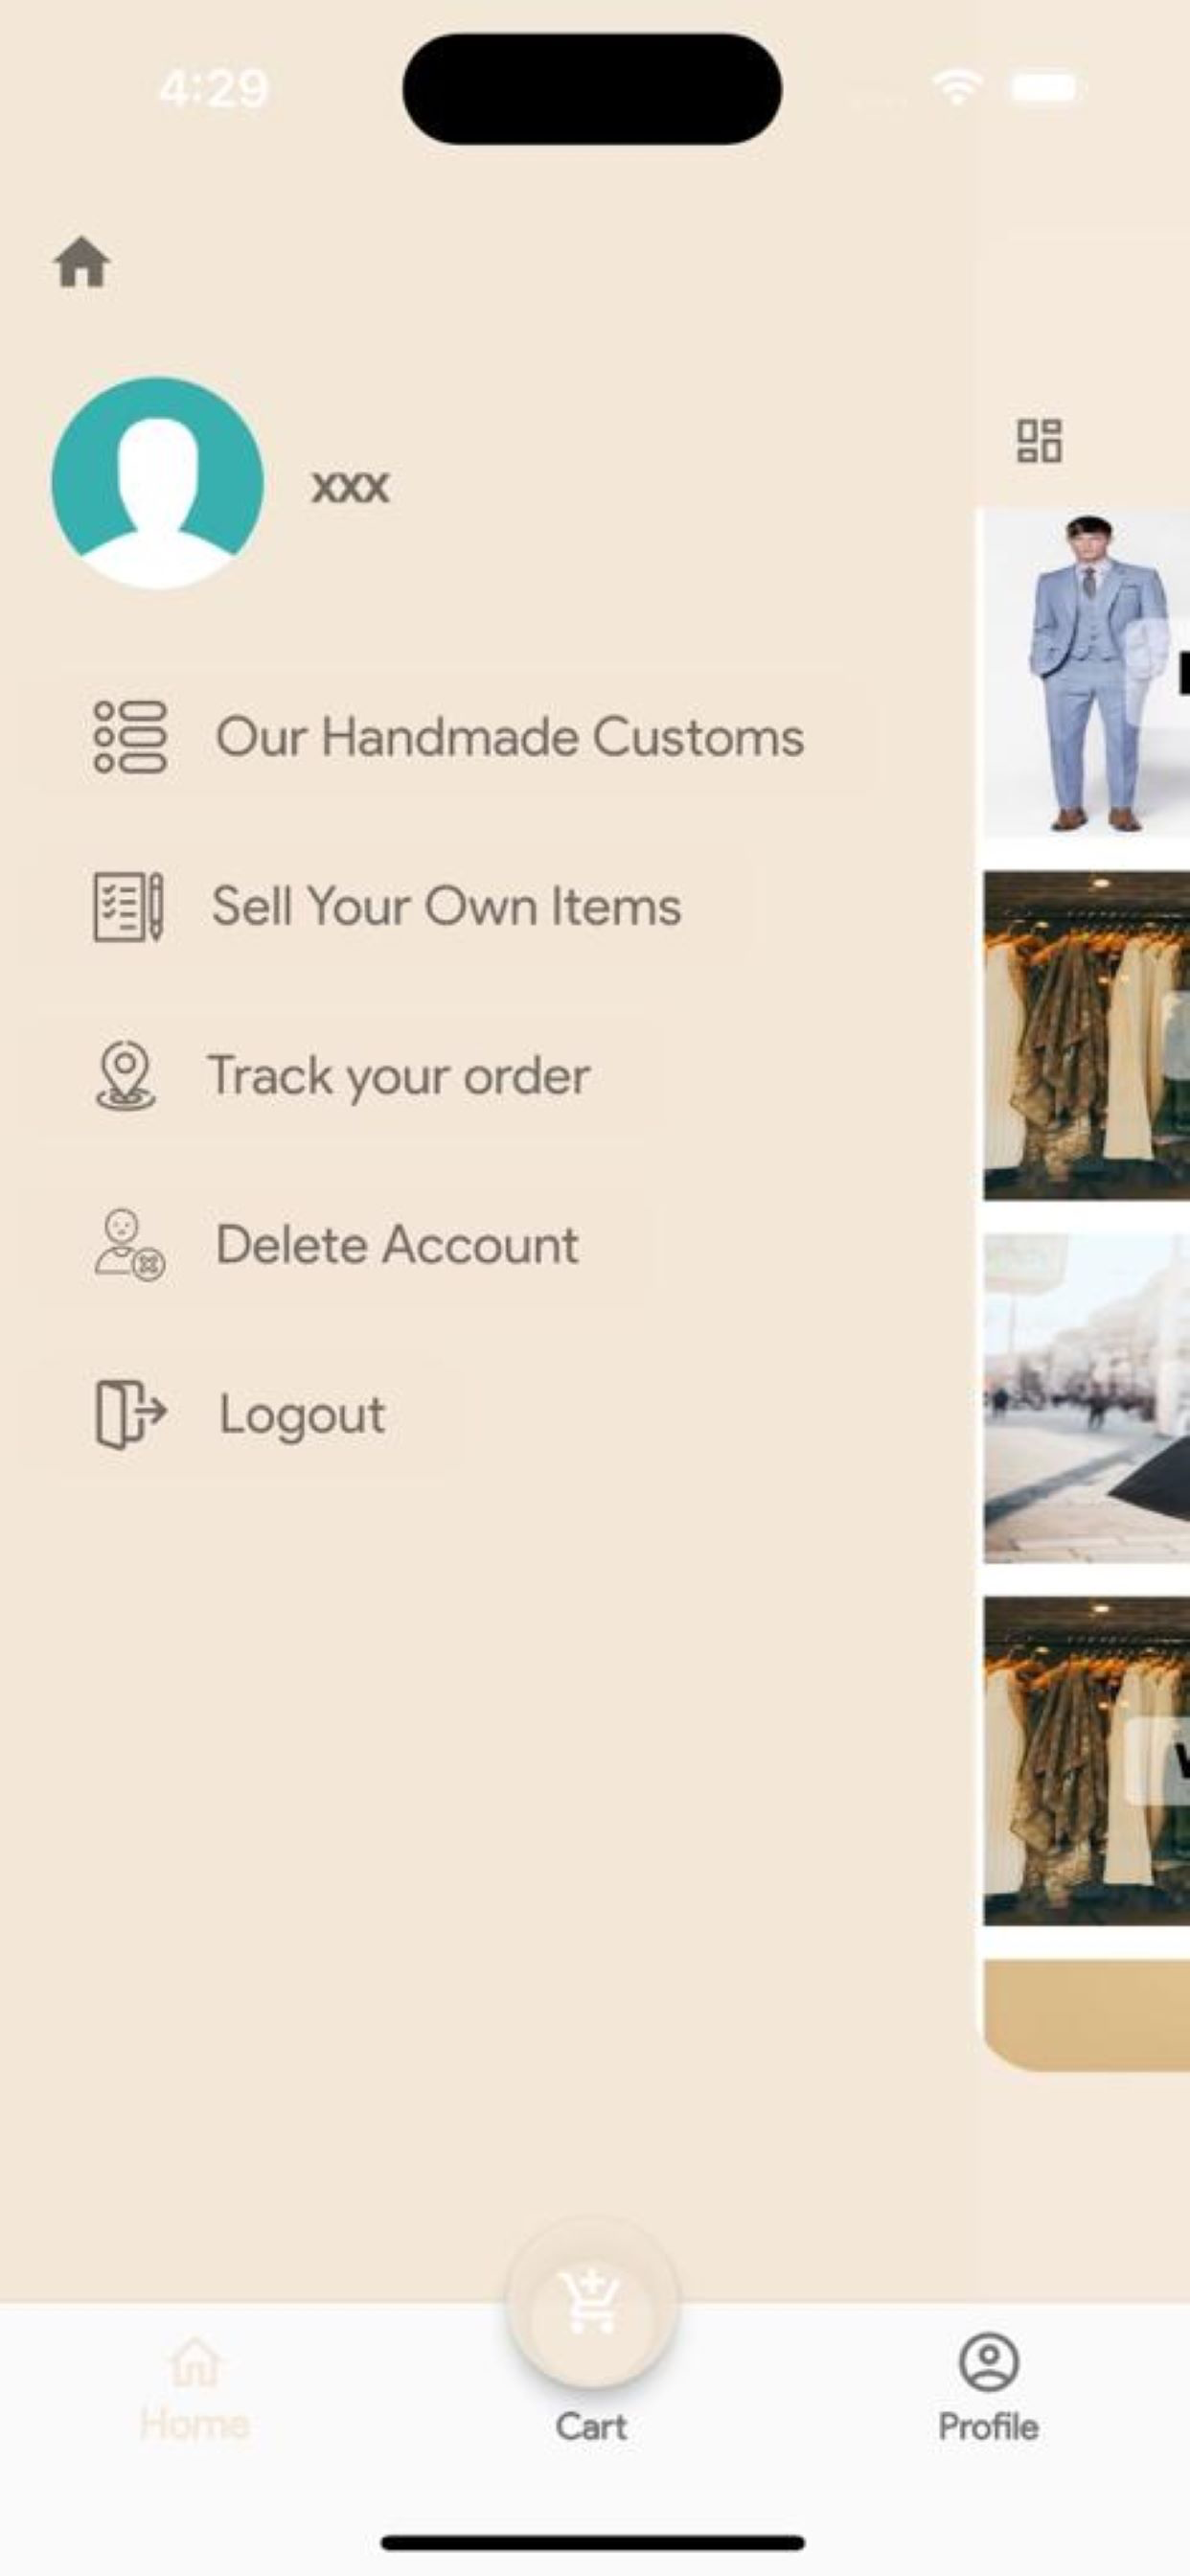Click the list icon beside Handmade Customs
This screenshot has height=2576, width=1190.
coord(130,737)
